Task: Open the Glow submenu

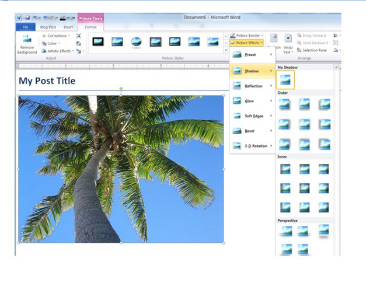Action: [252, 101]
